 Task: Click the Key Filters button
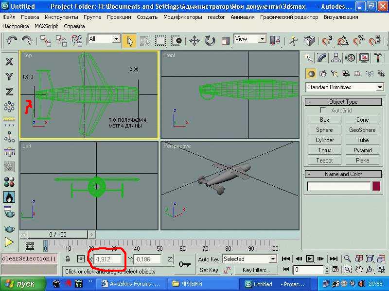256,270
